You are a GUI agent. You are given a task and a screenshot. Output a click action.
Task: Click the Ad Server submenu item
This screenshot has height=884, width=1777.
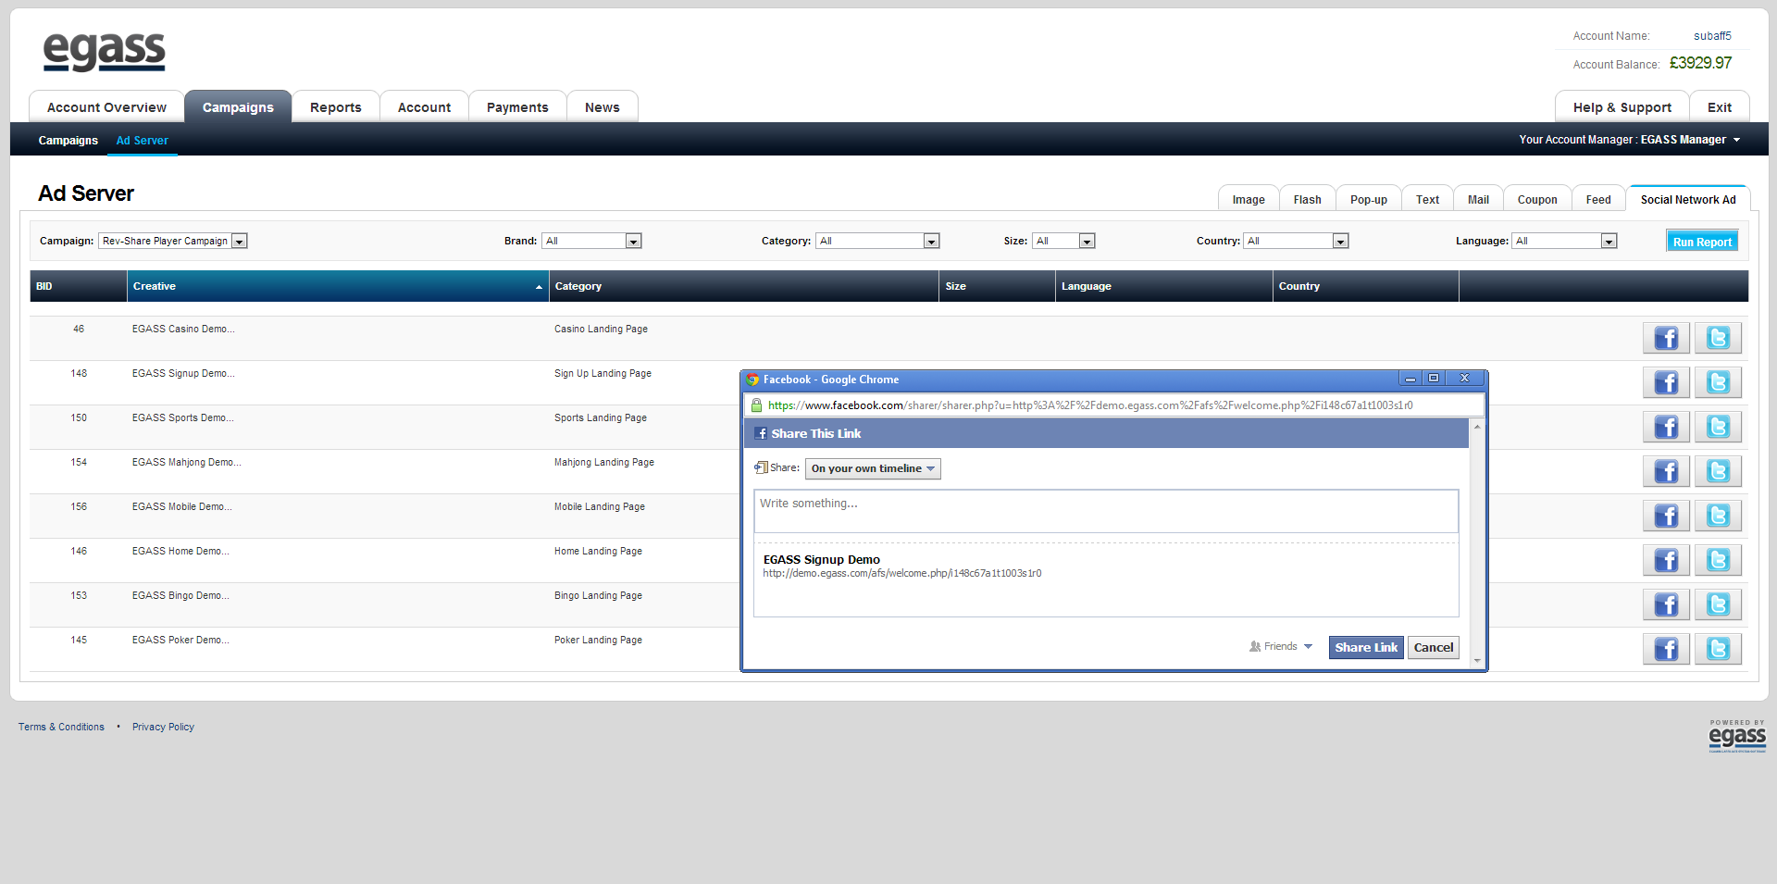pyautogui.click(x=142, y=141)
